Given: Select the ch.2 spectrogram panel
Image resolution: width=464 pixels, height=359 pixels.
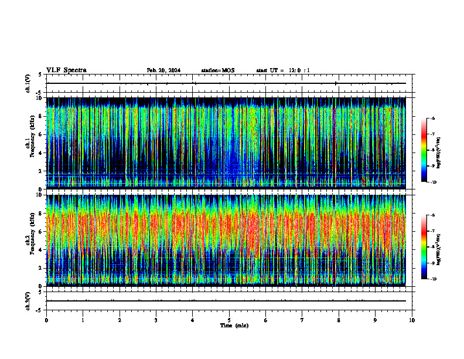Looking at the screenshot, I should click(x=226, y=241).
